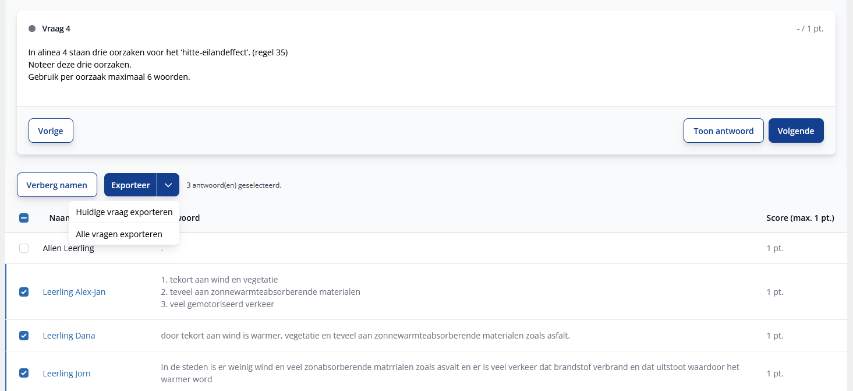
Task: Toggle the select-all header checkbox
Action: [x=24, y=218]
